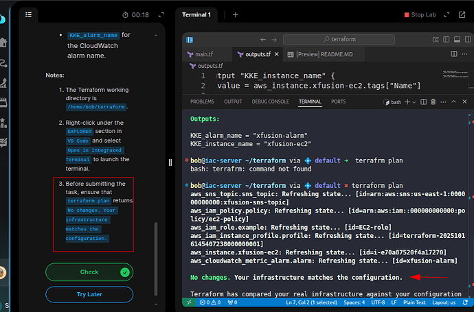Open the PORTS panel tab
The width and height of the screenshot is (474, 312).
(x=339, y=101)
